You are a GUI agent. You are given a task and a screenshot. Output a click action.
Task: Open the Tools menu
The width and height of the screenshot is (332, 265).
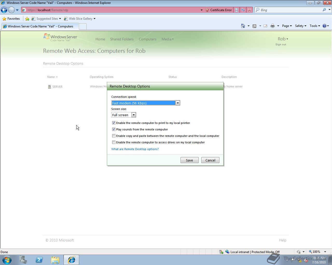click(x=315, y=26)
